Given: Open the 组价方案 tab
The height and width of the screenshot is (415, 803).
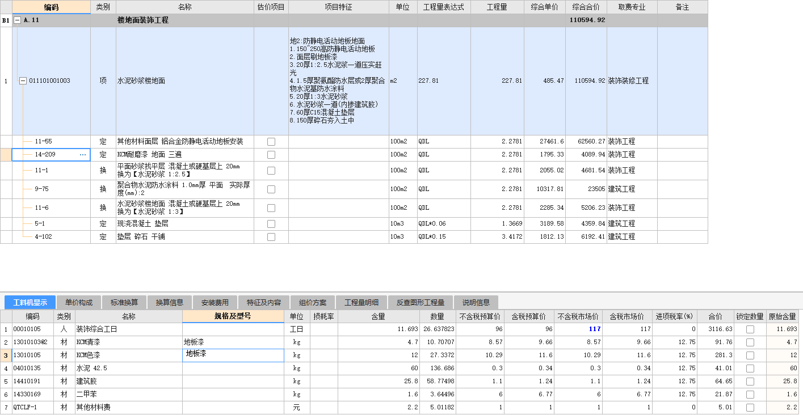Looking at the screenshot, I should coord(313,302).
